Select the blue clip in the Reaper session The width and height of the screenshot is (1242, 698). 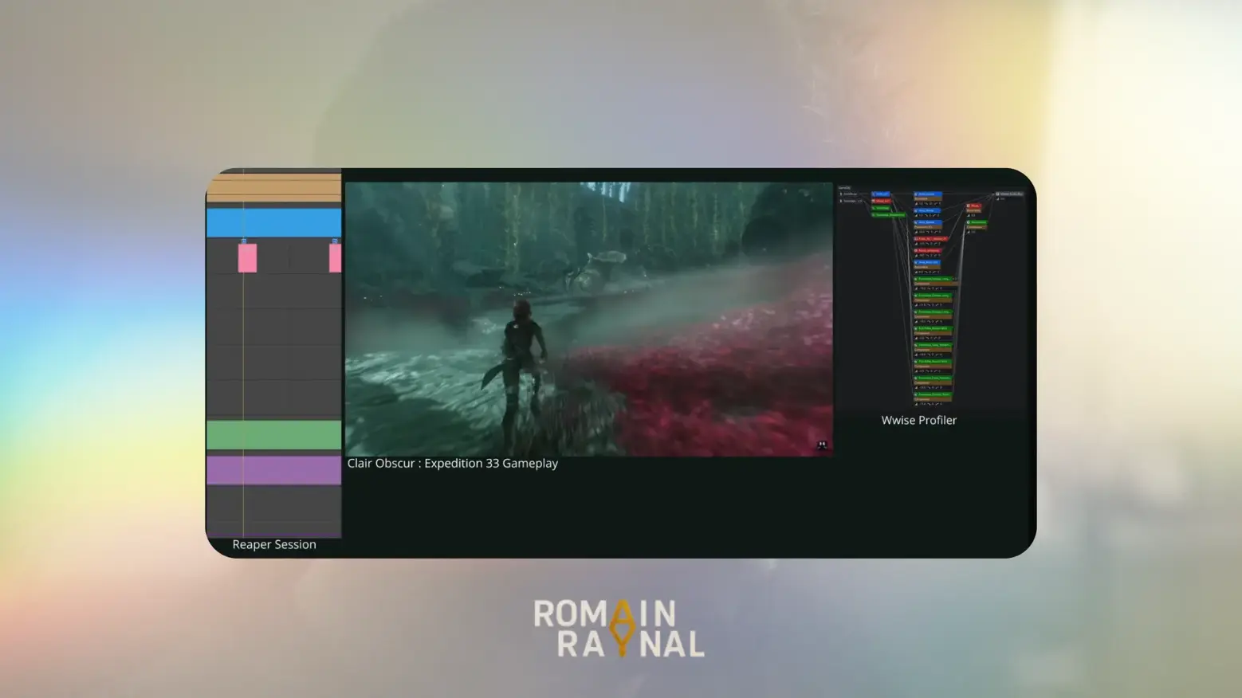click(x=273, y=223)
